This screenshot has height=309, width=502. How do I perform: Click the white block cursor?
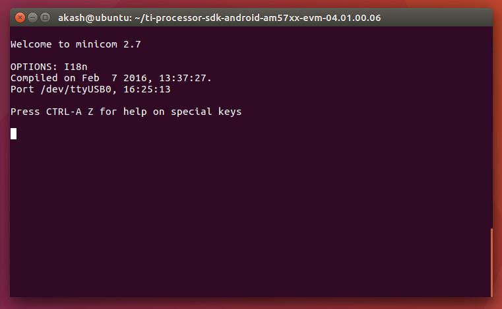click(14, 134)
